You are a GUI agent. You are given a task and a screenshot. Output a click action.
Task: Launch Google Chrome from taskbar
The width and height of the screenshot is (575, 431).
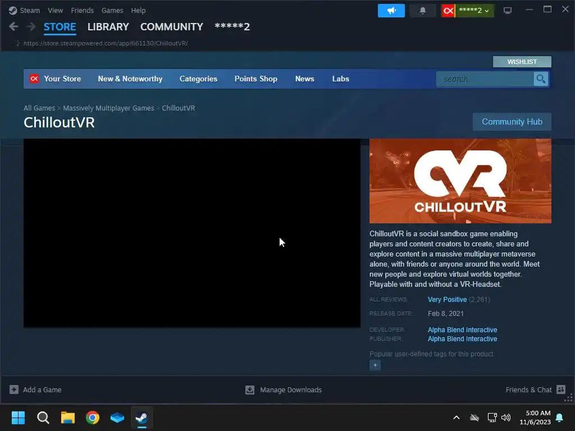pos(93,418)
